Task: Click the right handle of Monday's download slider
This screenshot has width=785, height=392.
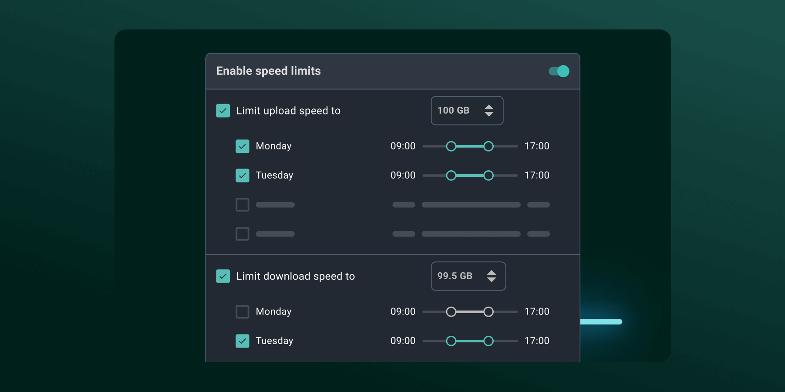Action: [489, 311]
